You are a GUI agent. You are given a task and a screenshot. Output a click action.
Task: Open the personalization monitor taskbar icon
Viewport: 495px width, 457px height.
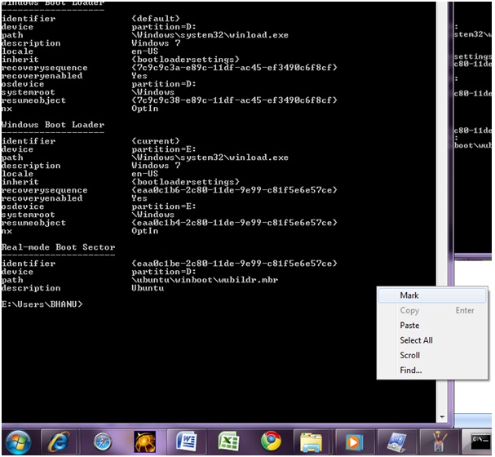point(396,441)
